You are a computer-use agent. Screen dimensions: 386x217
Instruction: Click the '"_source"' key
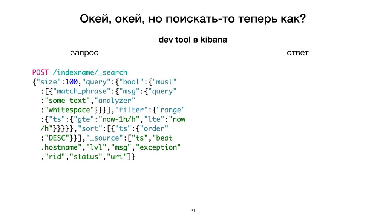coord(105,138)
